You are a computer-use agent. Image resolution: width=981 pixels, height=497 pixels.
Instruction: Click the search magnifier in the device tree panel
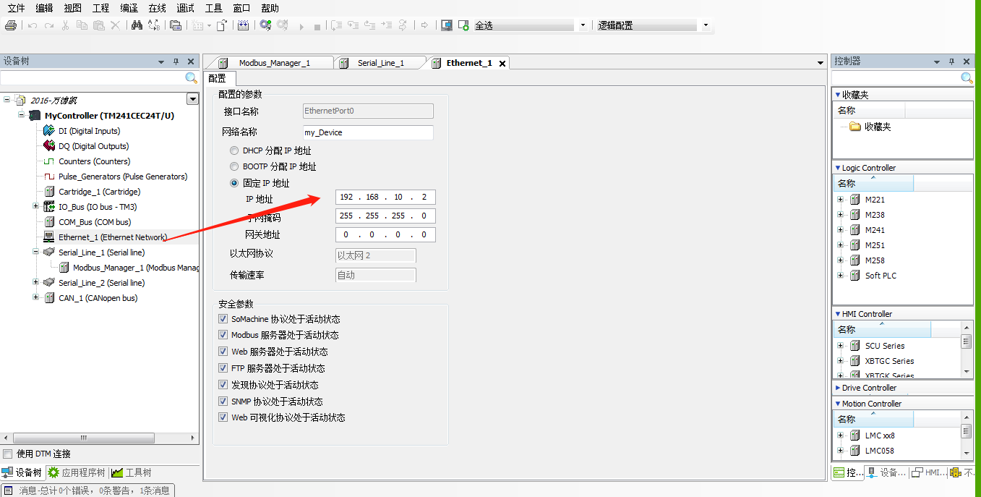191,77
